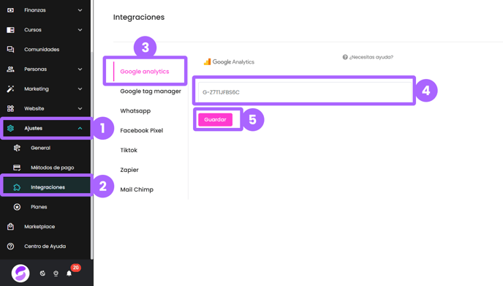Image resolution: width=503 pixels, height=286 pixels.
Task: Select the Mail Chimp integration
Action: [x=137, y=189]
